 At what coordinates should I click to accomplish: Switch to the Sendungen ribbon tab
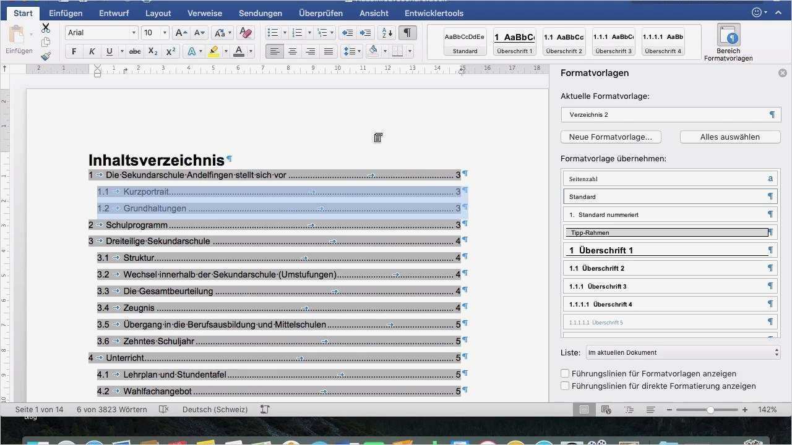[260, 13]
